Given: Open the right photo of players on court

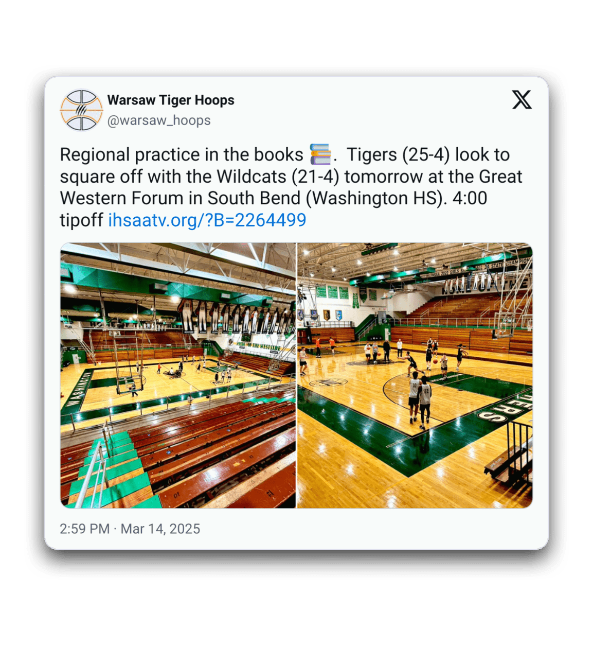Looking at the screenshot, I should [415, 375].
